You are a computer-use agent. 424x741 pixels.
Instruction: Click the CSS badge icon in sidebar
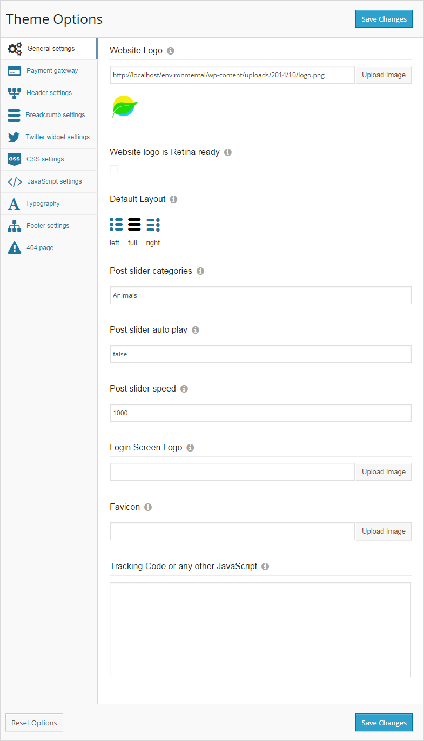tap(15, 159)
